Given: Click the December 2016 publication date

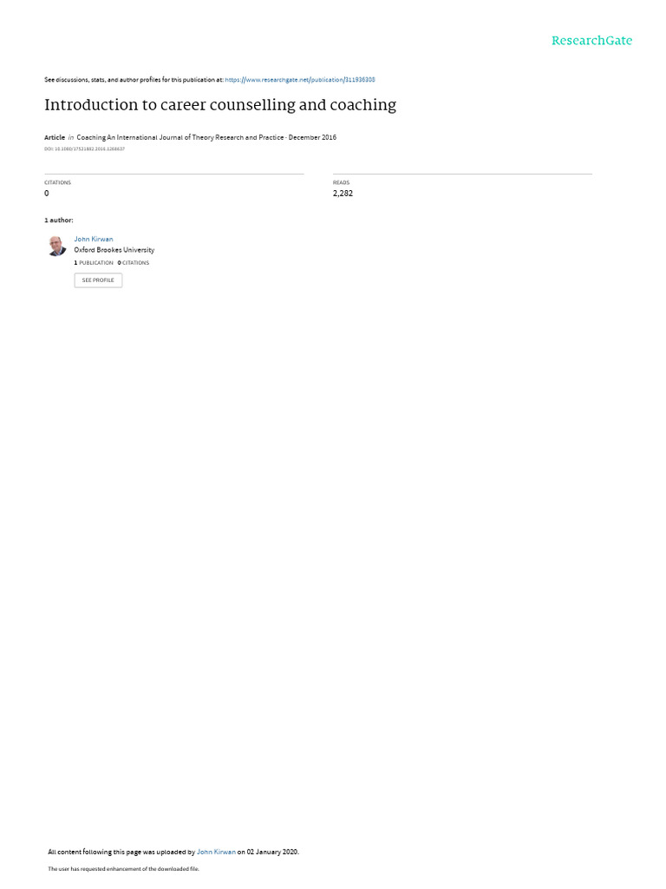Looking at the screenshot, I should [312, 137].
